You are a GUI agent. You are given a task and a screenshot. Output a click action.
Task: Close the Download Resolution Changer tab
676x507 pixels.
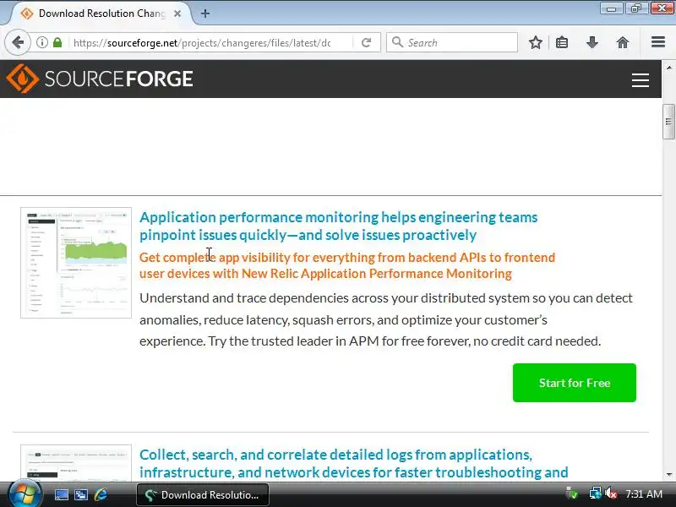[177, 14]
